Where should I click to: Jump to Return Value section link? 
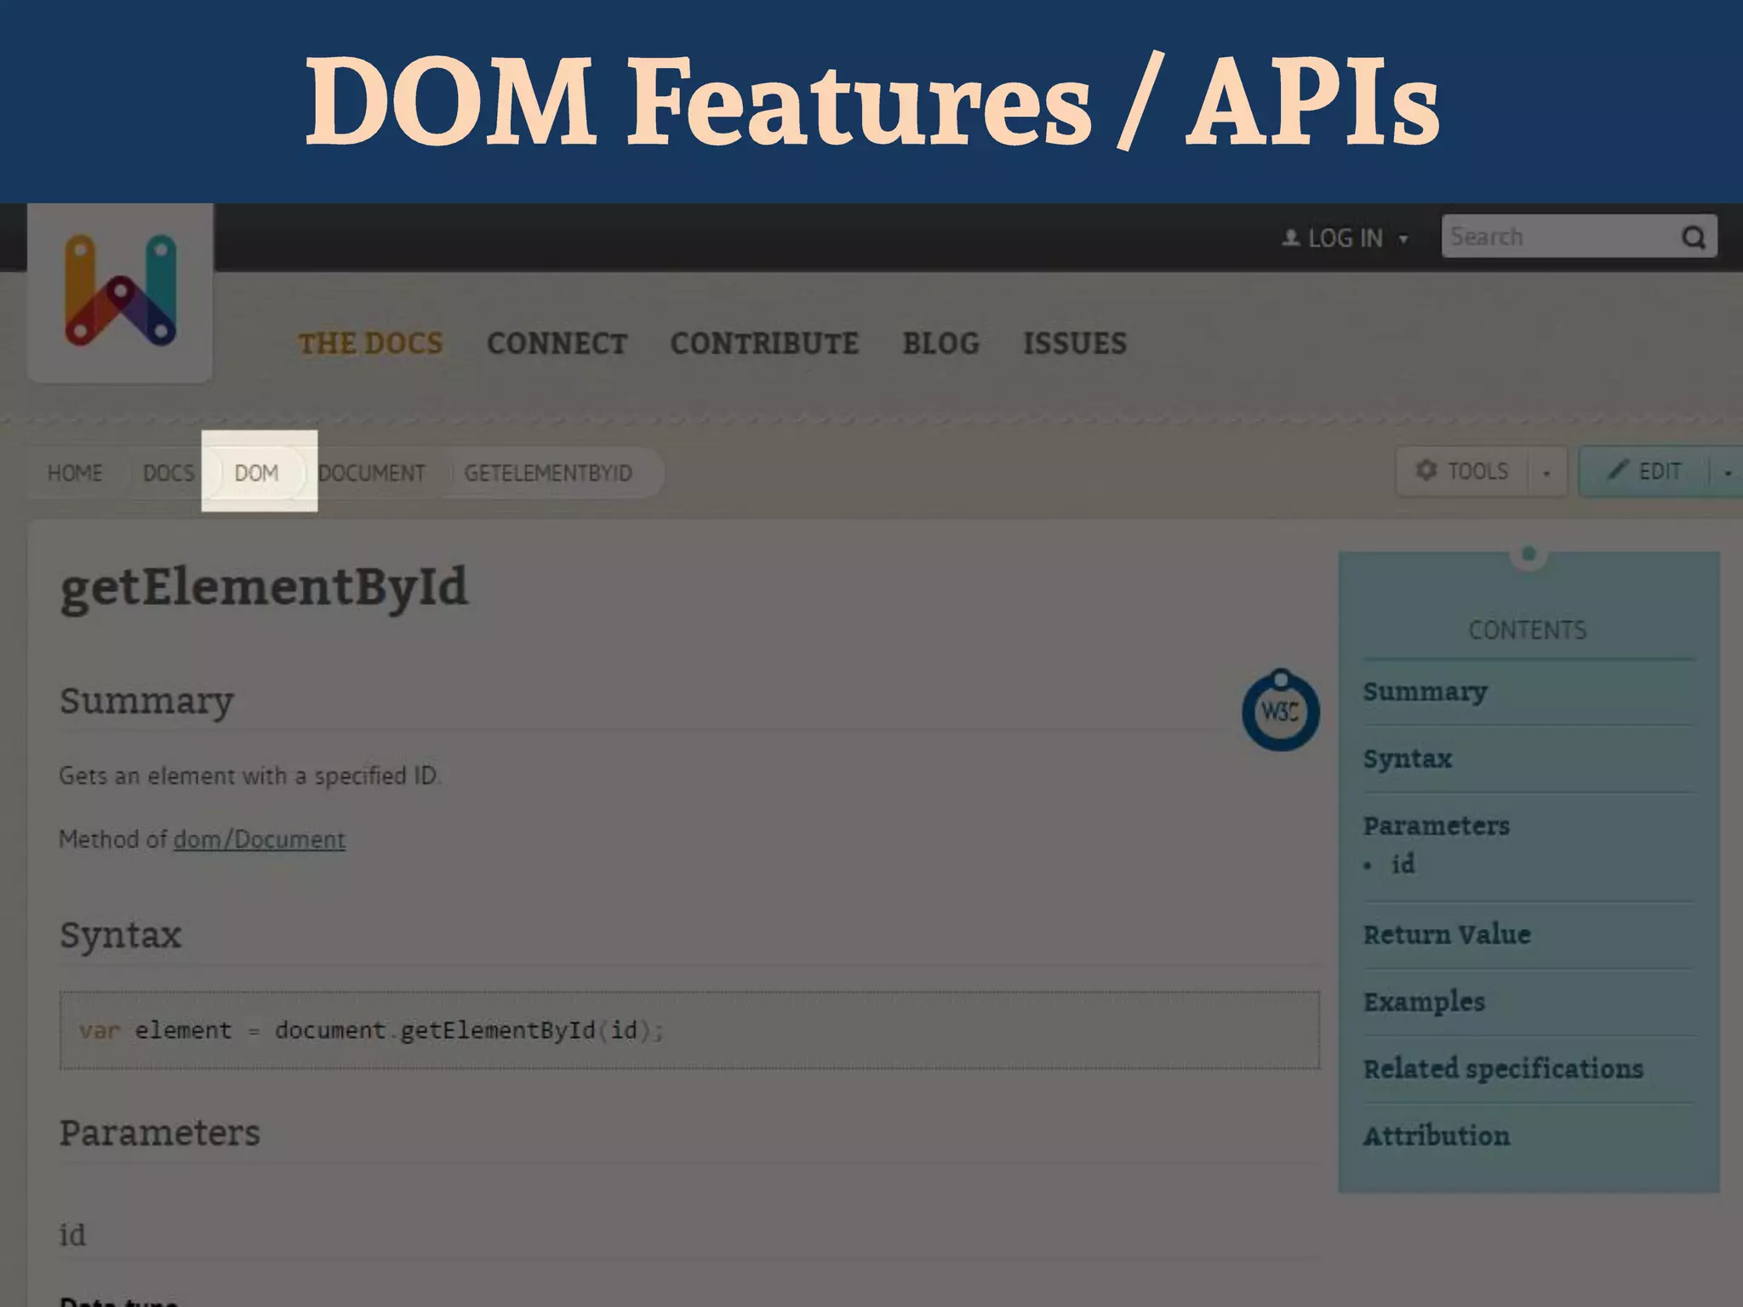pyautogui.click(x=1446, y=934)
